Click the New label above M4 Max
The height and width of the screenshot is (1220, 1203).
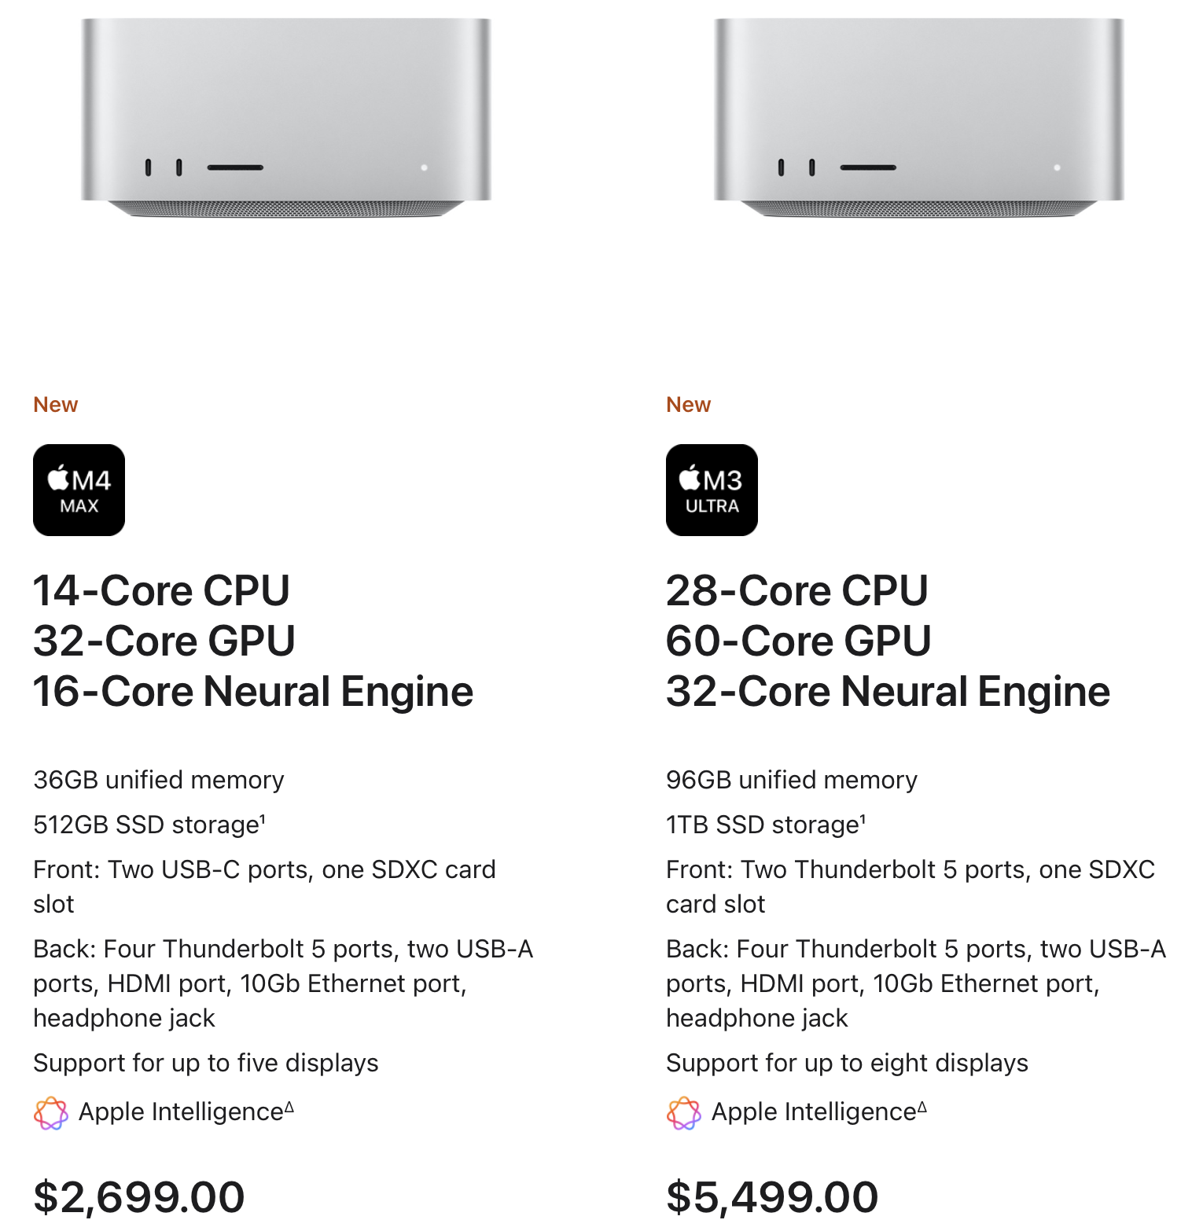pos(55,404)
